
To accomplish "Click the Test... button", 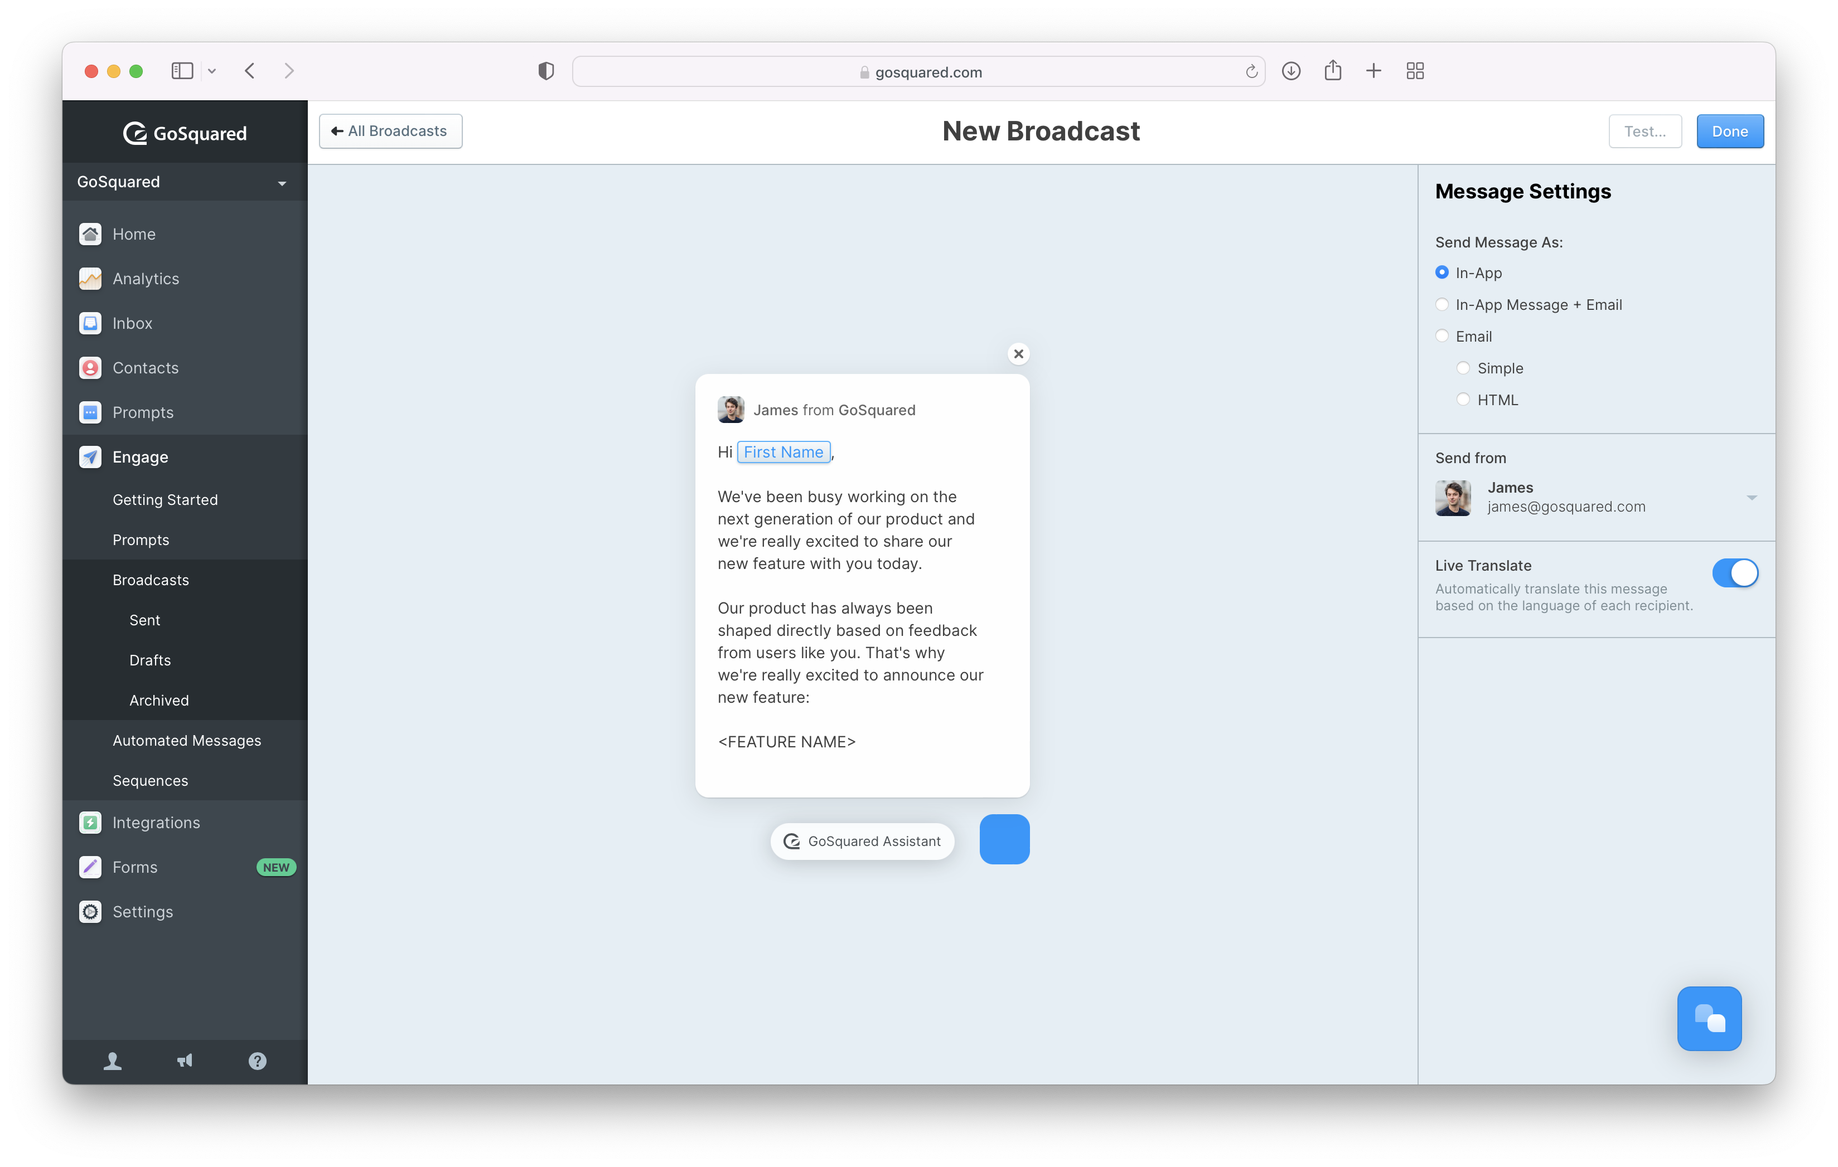I will click(1645, 131).
